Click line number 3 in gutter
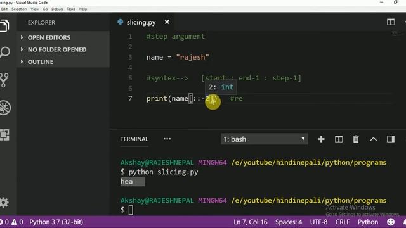The height and width of the screenshot is (228, 406). [x=130, y=57]
